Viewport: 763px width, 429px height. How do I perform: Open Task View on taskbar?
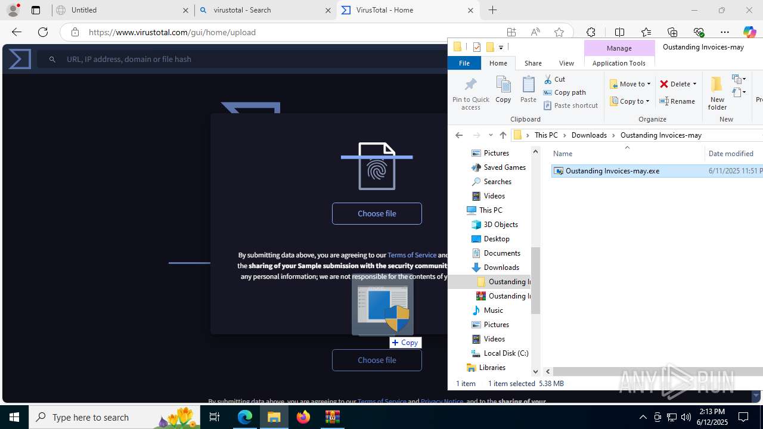coord(215,417)
